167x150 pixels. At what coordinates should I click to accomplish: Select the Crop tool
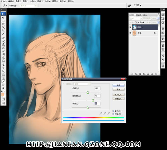pos(3,30)
